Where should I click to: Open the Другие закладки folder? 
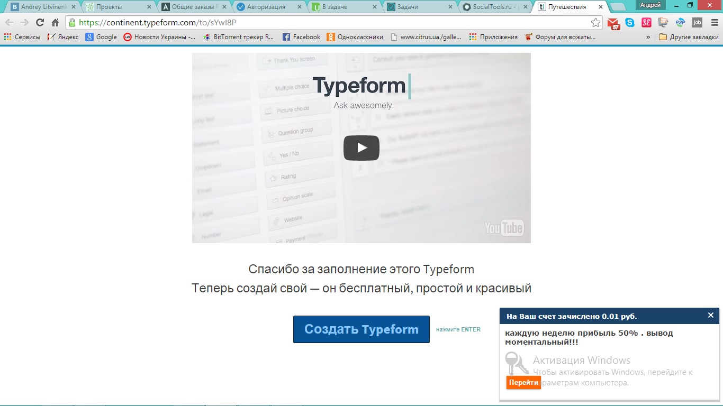click(x=689, y=37)
